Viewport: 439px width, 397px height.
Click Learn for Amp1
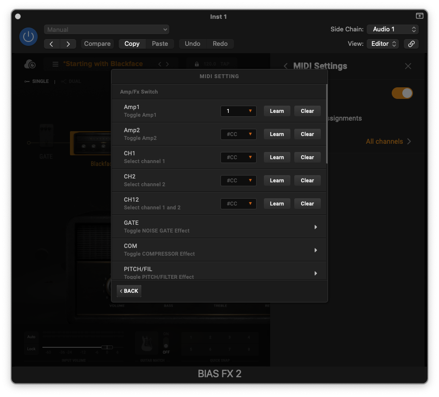[277, 111]
